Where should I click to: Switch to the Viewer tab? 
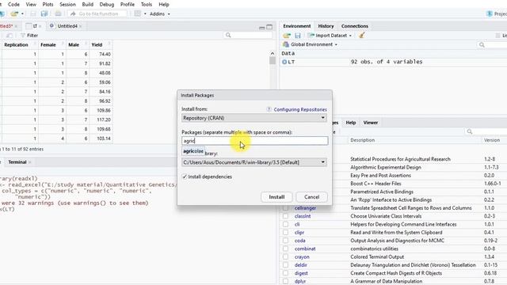click(x=371, y=123)
